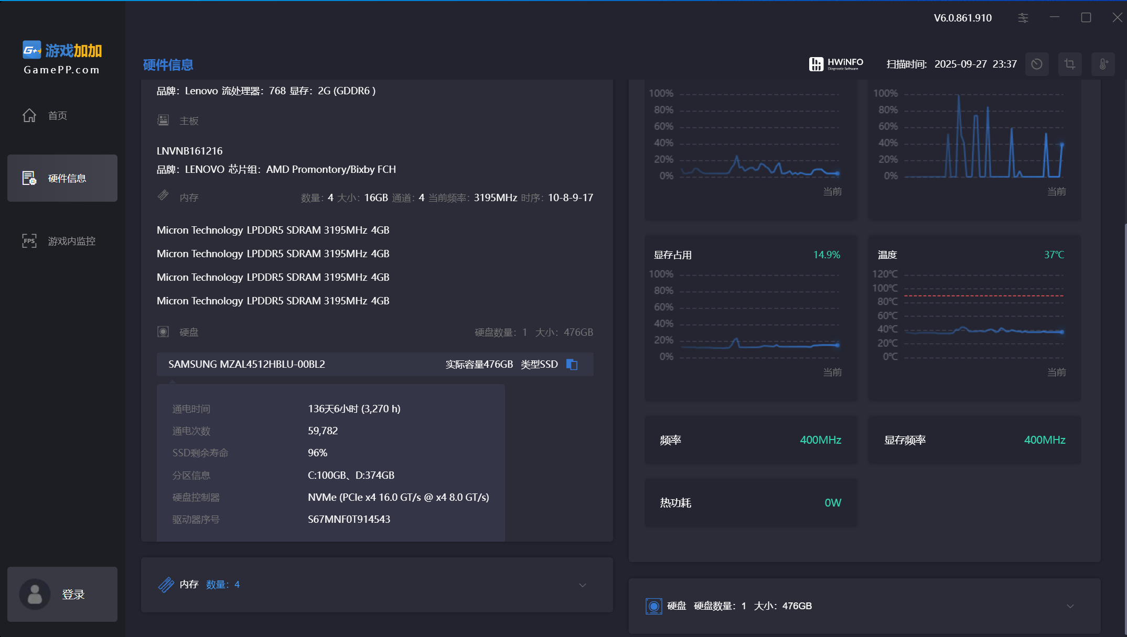Click the 通电时间 136天6小时 value
This screenshot has width=1127, height=637.
click(354, 409)
